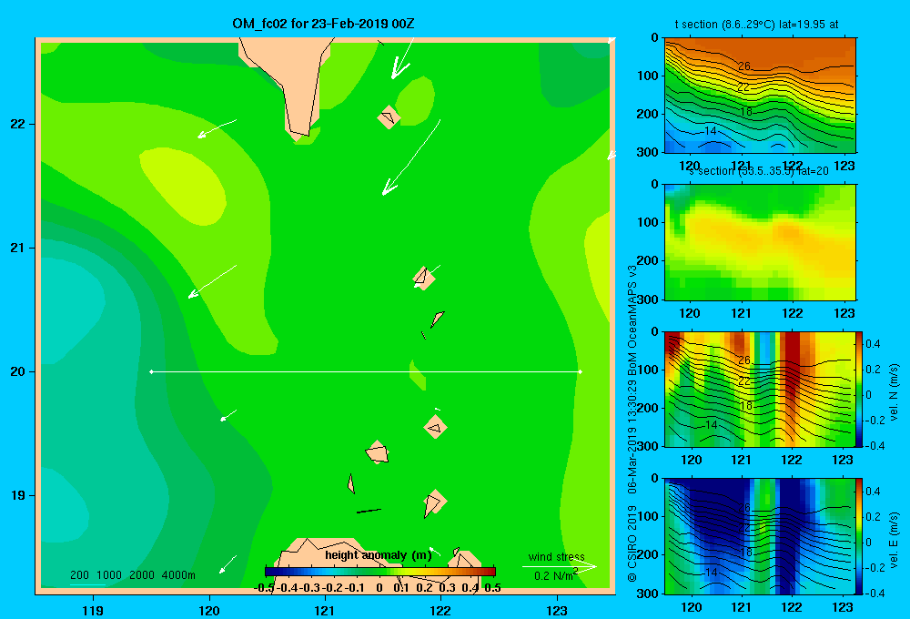Click the long wind arrow near 122E 21.5N
910x619 pixels.
(411, 157)
